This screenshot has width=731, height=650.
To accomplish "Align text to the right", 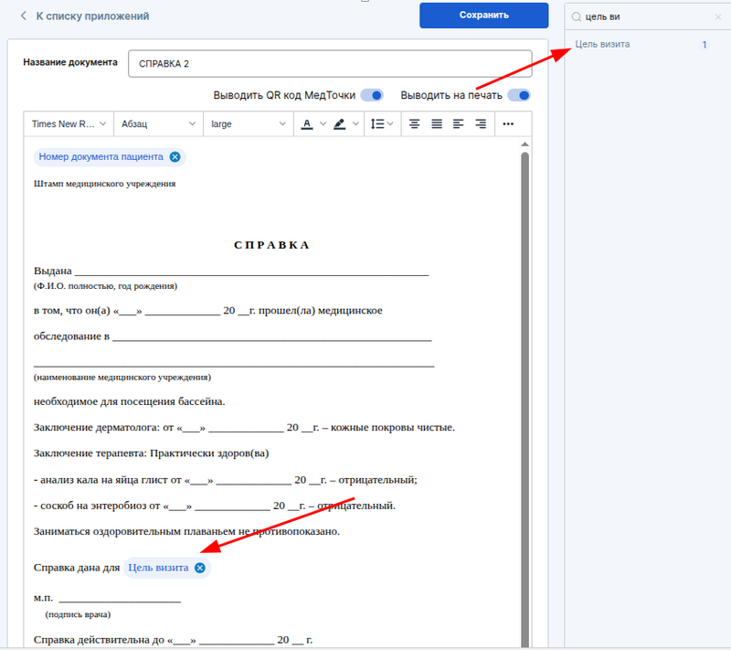I will [x=481, y=124].
